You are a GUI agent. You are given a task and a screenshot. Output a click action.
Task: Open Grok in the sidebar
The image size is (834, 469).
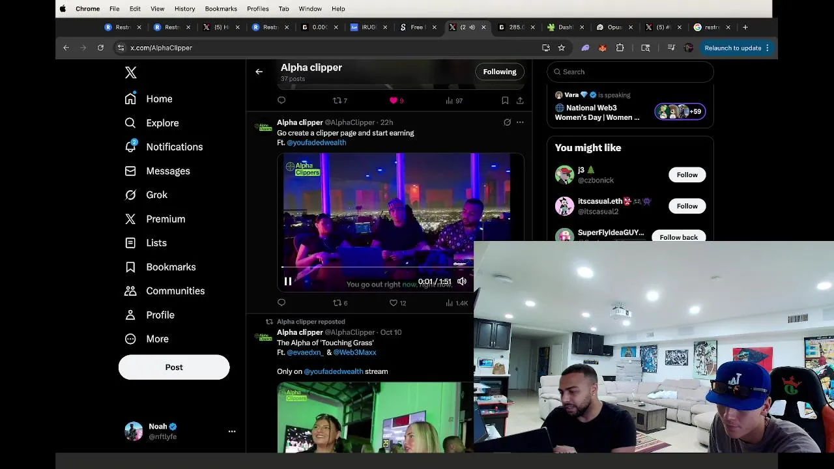pos(146,195)
